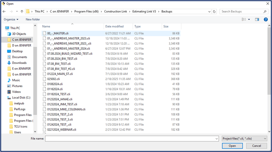
Task: Expand the view options dropdown arrow
Action: tap(249, 19)
